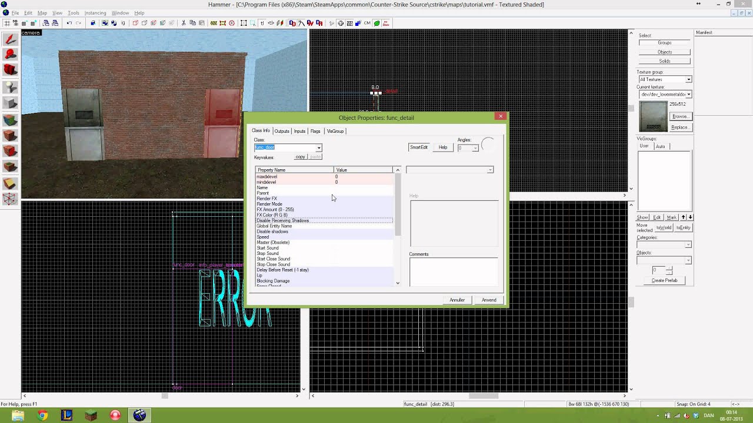Click the Comments text field
The width and height of the screenshot is (753, 423).
pyautogui.click(x=454, y=272)
